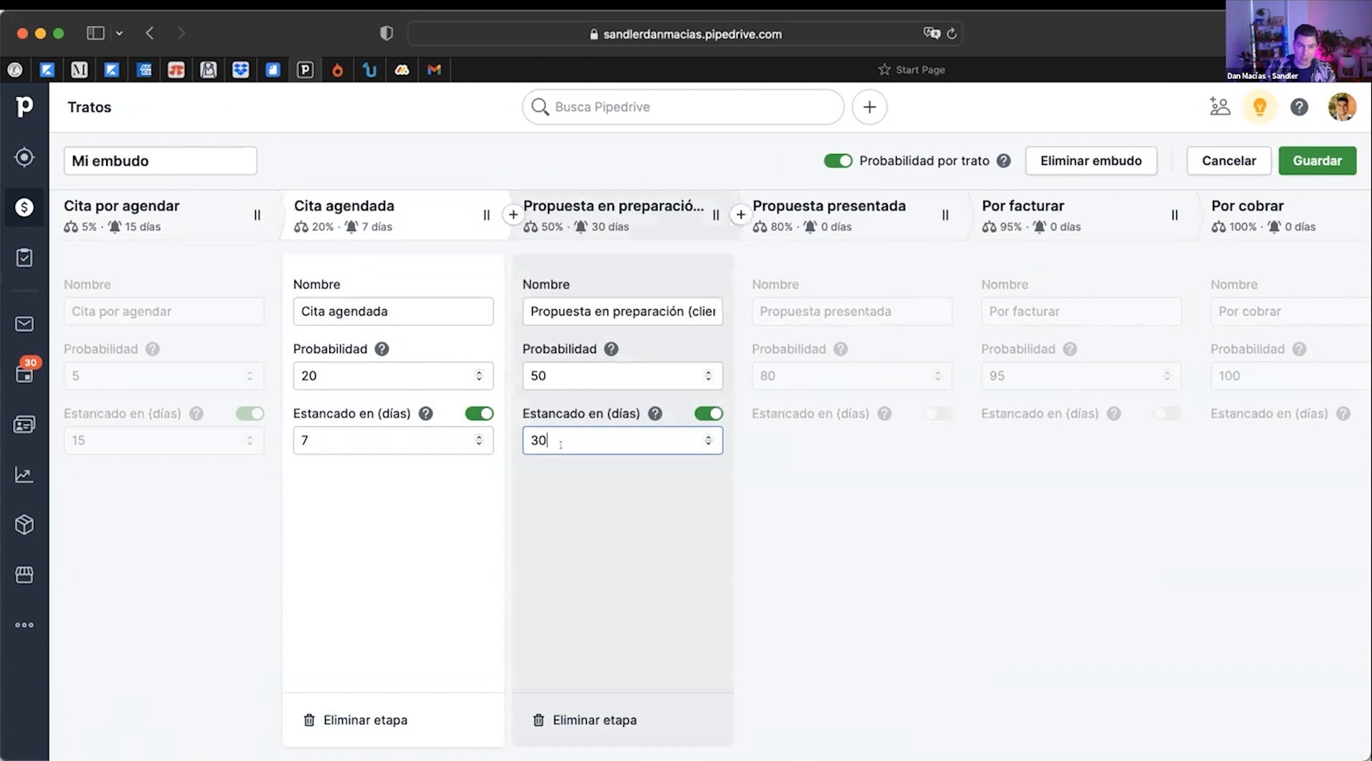Adjust the Probabilidad stepper for Cita agendada
Viewport: 1372px width, 761px height.
click(x=479, y=376)
